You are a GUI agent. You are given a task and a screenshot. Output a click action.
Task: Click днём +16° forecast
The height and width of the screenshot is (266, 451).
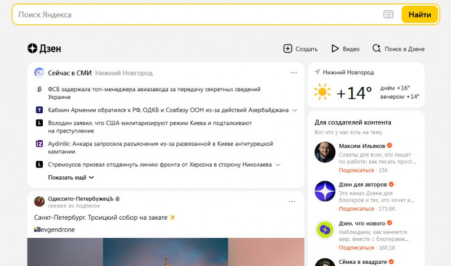click(x=395, y=88)
